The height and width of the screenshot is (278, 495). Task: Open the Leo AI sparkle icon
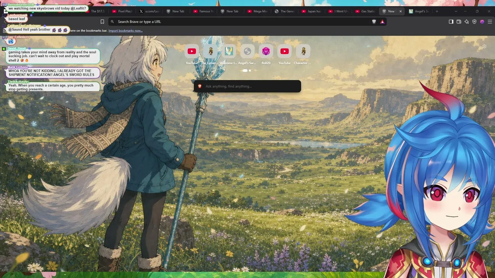pos(466,22)
